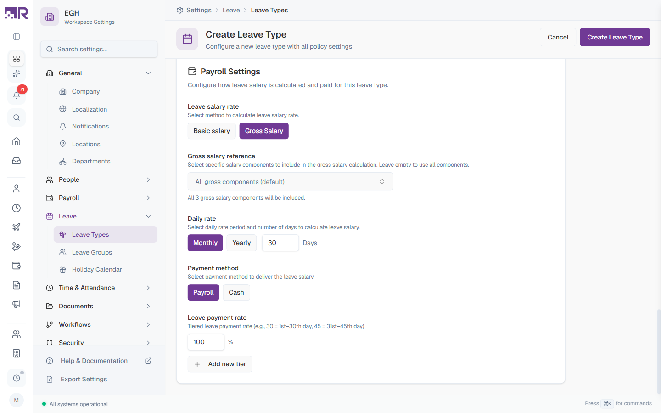Click the EGH workspace building icon
The height and width of the screenshot is (413, 661).
pos(50,17)
